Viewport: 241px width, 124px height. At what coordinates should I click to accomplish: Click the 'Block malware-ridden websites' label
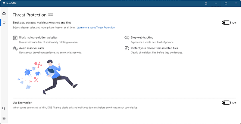pos(39,37)
